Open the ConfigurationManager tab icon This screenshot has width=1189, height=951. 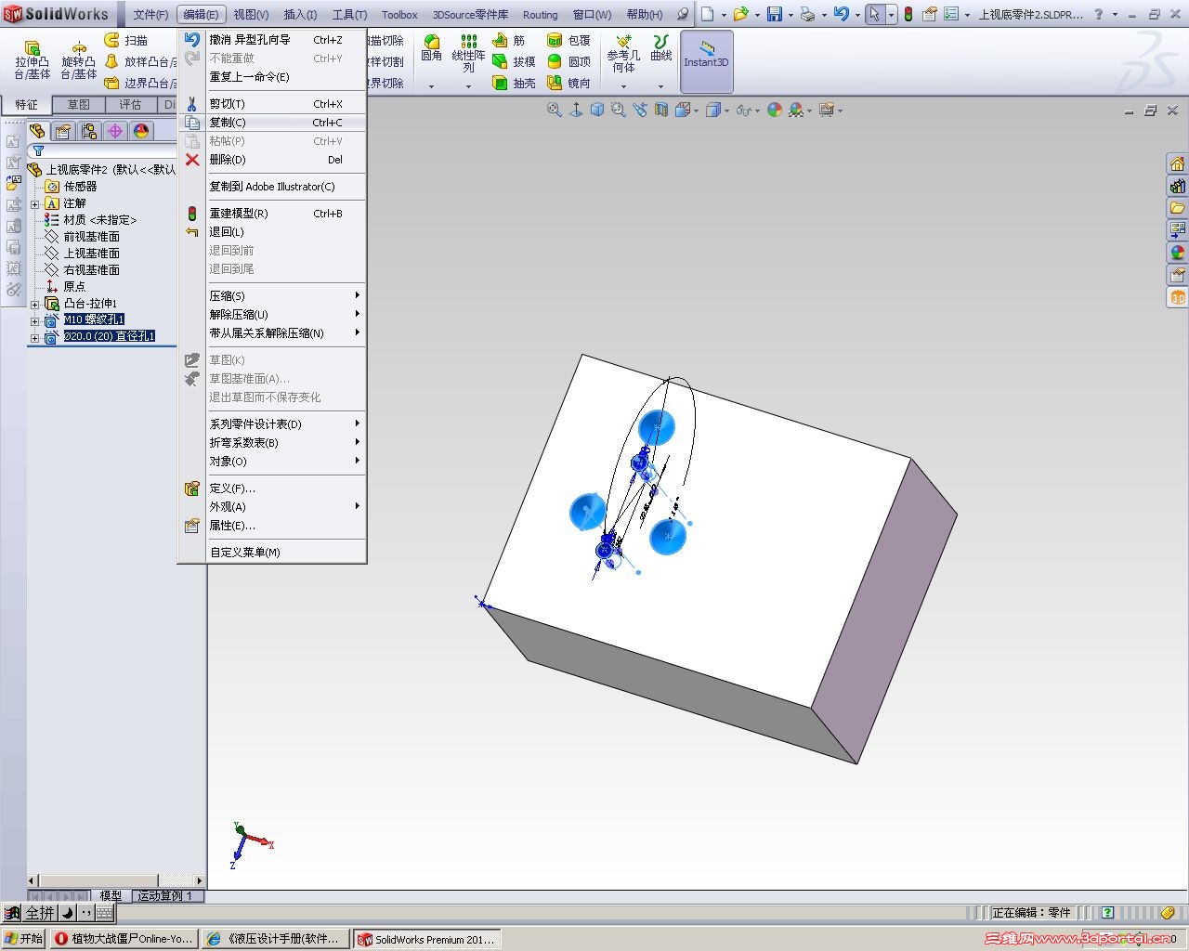pyautogui.click(x=89, y=131)
